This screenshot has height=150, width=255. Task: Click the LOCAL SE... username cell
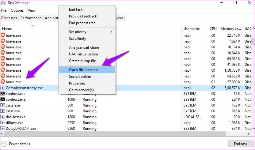tap(193, 117)
